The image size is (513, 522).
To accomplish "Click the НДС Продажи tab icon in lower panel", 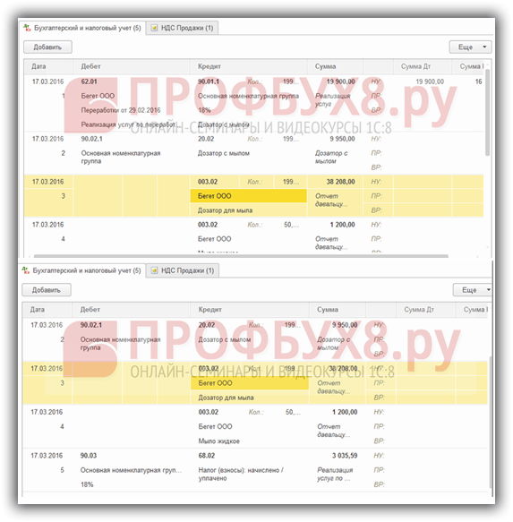I will tap(154, 270).
